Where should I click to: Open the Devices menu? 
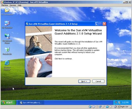click(13, 5)
